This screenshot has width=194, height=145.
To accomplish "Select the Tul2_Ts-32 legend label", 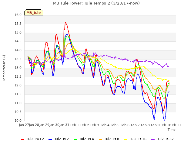I will [x=166, y=139].
